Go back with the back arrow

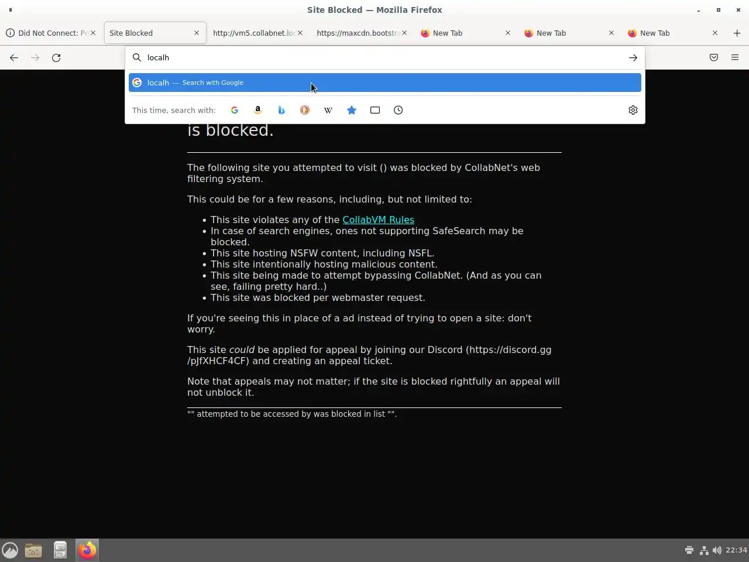point(14,57)
